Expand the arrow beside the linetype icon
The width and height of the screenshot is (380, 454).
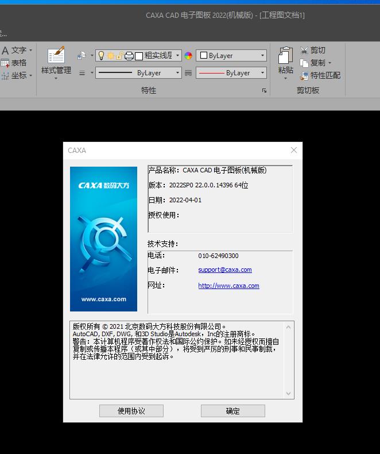tap(92, 72)
